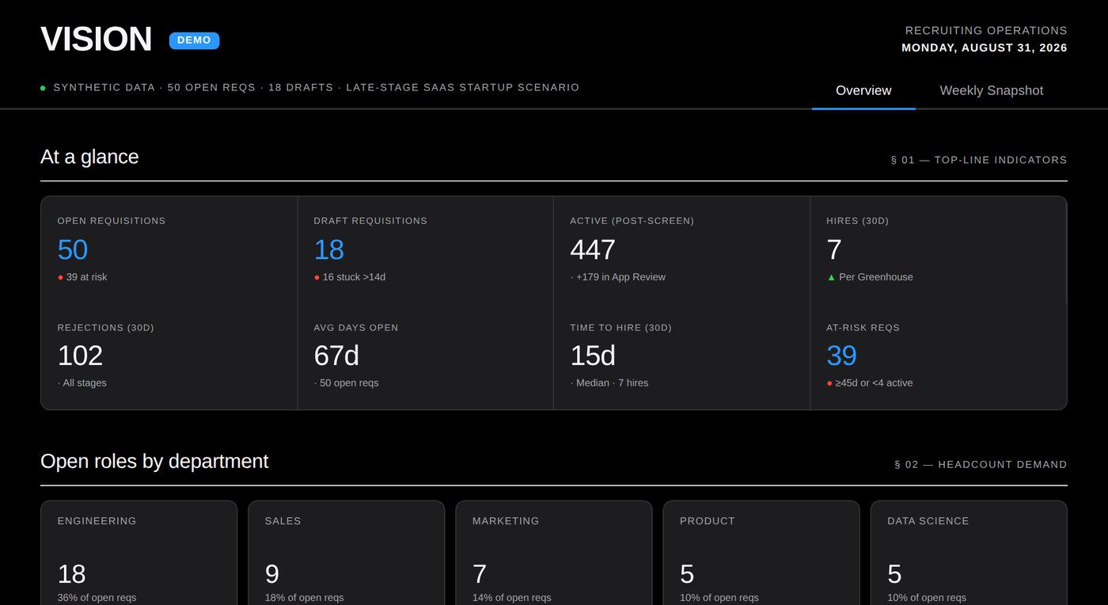Click '18% of open reqs' in Sales
The image size is (1108, 605).
pyautogui.click(x=304, y=598)
